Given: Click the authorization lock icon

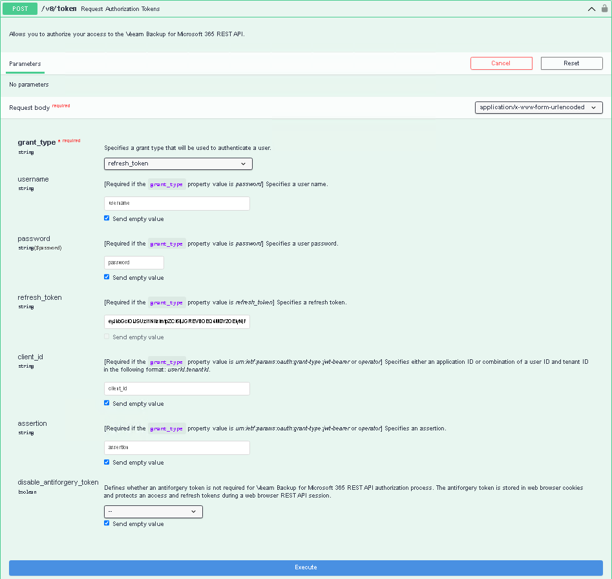Looking at the screenshot, I should click(604, 8).
